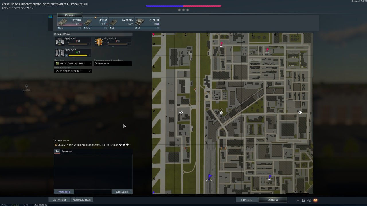Image resolution: width=367 pixels, height=206 pixels.
Task: Select the blue spawn flag near column 3
Action: 210,178
